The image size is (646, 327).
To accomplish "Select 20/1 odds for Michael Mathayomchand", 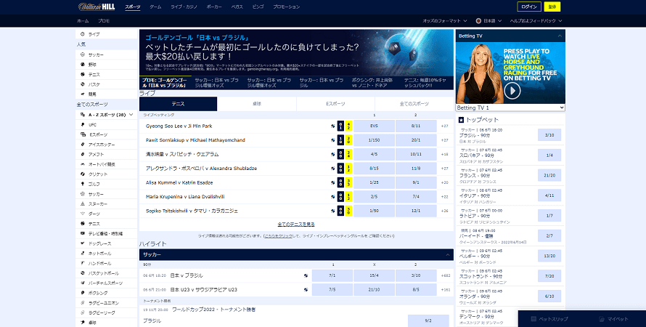I will point(416,140).
